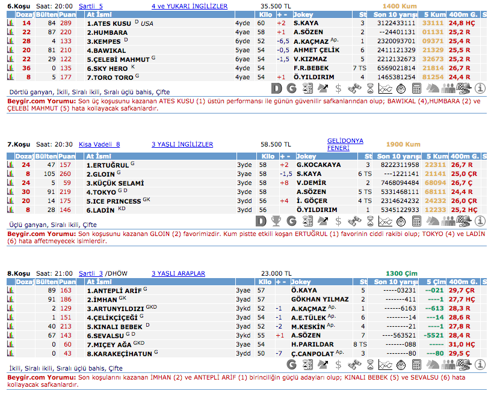Open the Şartli 5 race condition link
The height and width of the screenshot is (400, 497).
(91, 7)
